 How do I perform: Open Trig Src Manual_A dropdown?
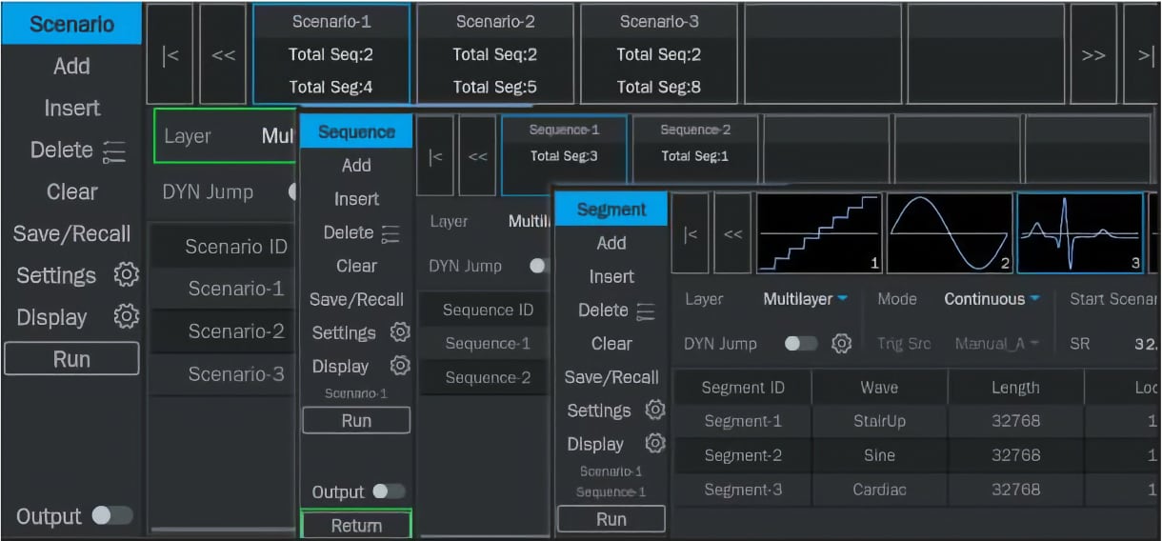pos(996,343)
